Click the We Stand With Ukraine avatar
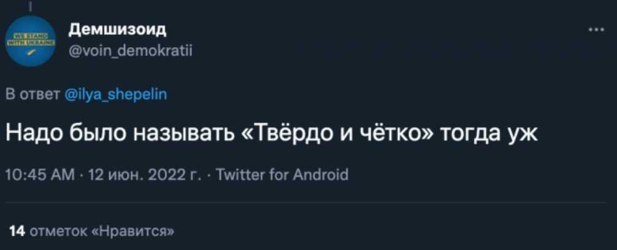This screenshot has width=617, height=250. click(31, 40)
